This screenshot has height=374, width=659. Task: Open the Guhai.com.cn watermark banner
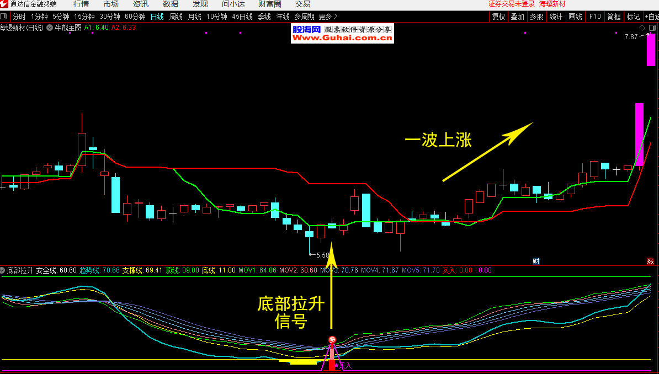342,34
